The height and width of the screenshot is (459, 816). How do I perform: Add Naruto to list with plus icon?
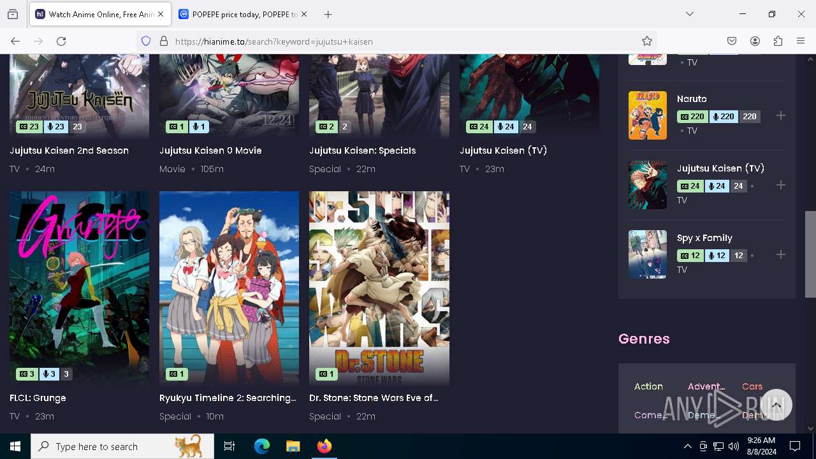pyautogui.click(x=781, y=116)
